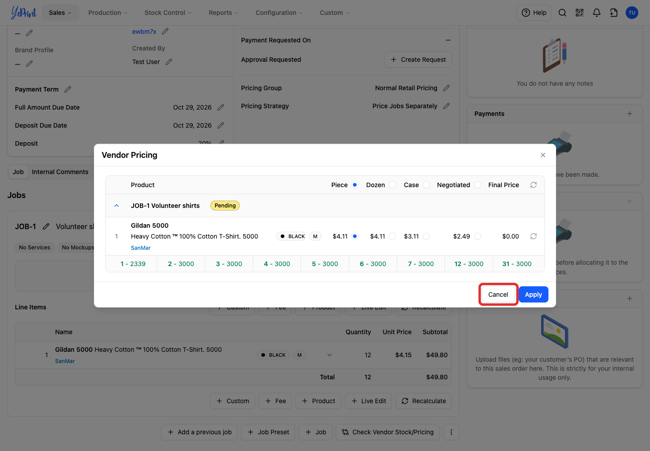
Task: Open the QR code scanner icon
Action: click(x=580, y=13)
